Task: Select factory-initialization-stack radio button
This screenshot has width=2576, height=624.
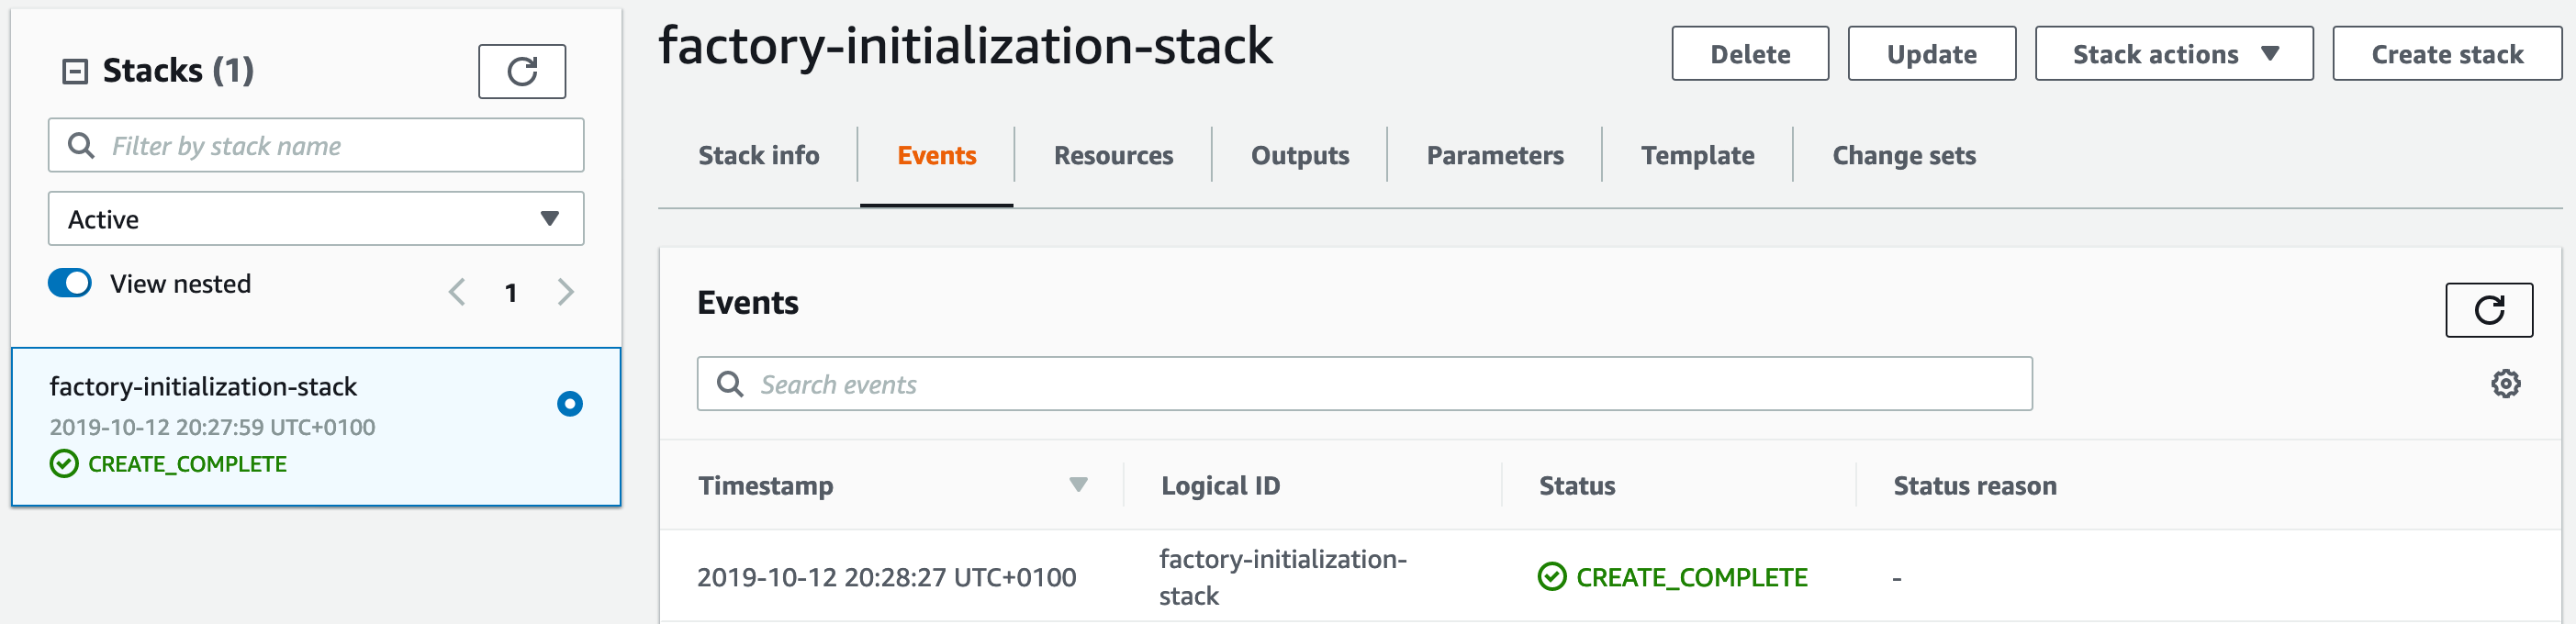Action: tap(570, 404)
